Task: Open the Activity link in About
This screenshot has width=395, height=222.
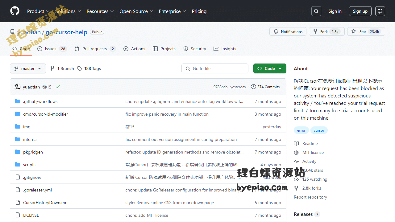Action: click(x=305, y=161)
